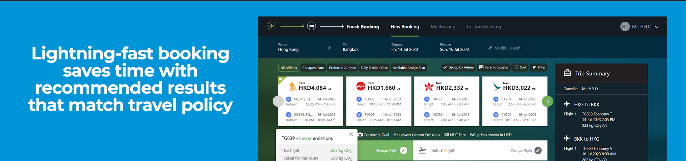Open the Sort options
The width and height of the screenshot is (686, 161).
click(520, 67)
